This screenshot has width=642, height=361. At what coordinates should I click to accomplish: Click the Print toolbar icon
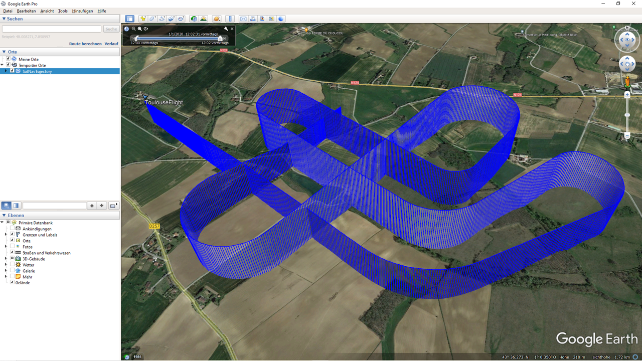(x=253, y=19)
